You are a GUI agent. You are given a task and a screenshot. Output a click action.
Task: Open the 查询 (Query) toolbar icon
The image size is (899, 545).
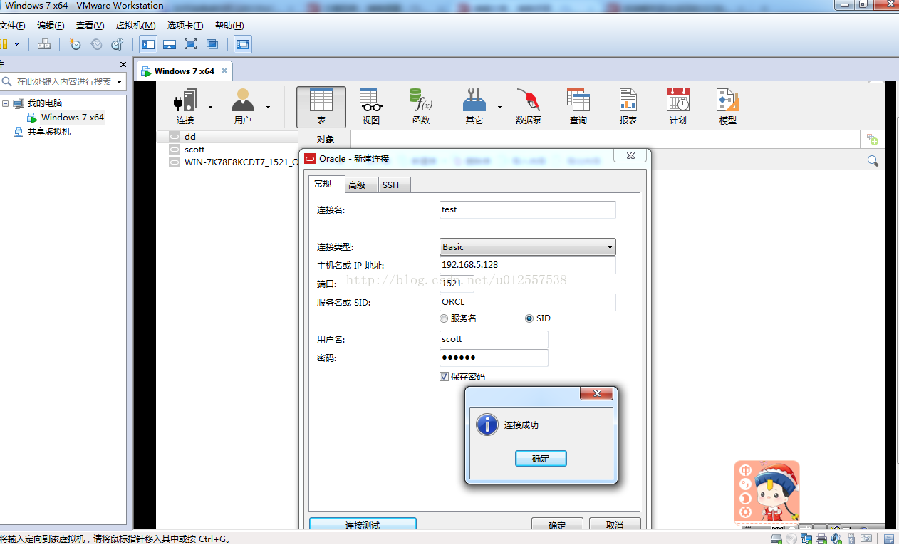pos(578,107)
